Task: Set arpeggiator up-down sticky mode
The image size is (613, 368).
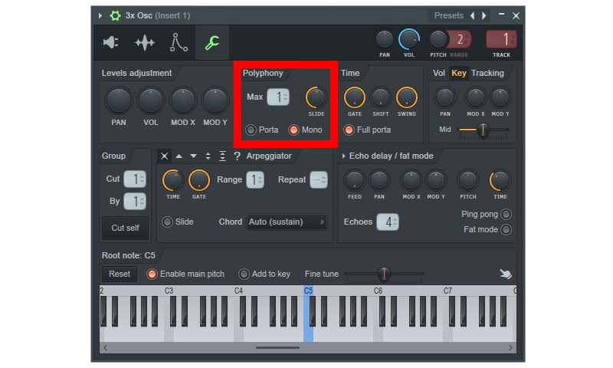Action: point(222,156)
